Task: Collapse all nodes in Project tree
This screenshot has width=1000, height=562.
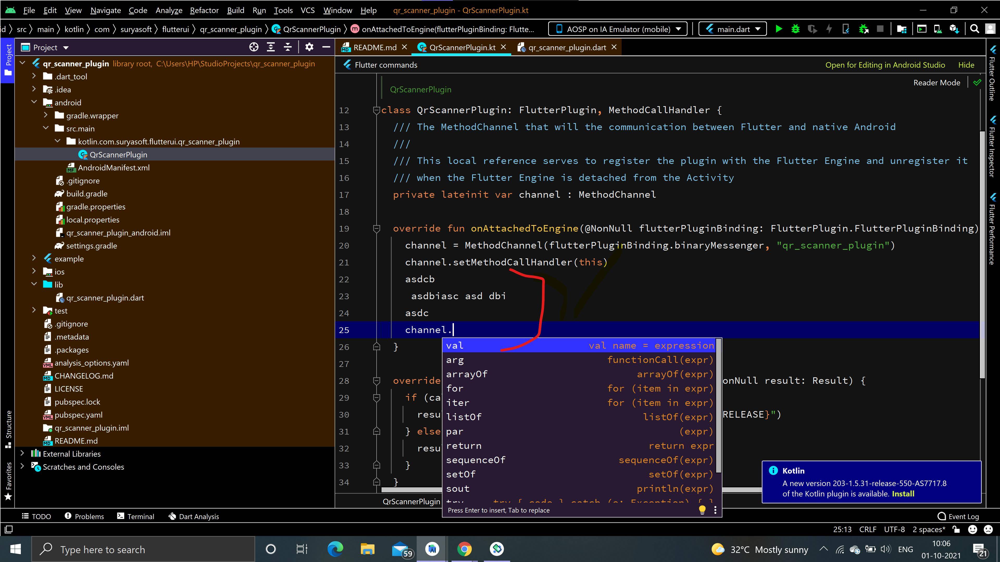Action: pyautogui.click(x=288, y=47)
